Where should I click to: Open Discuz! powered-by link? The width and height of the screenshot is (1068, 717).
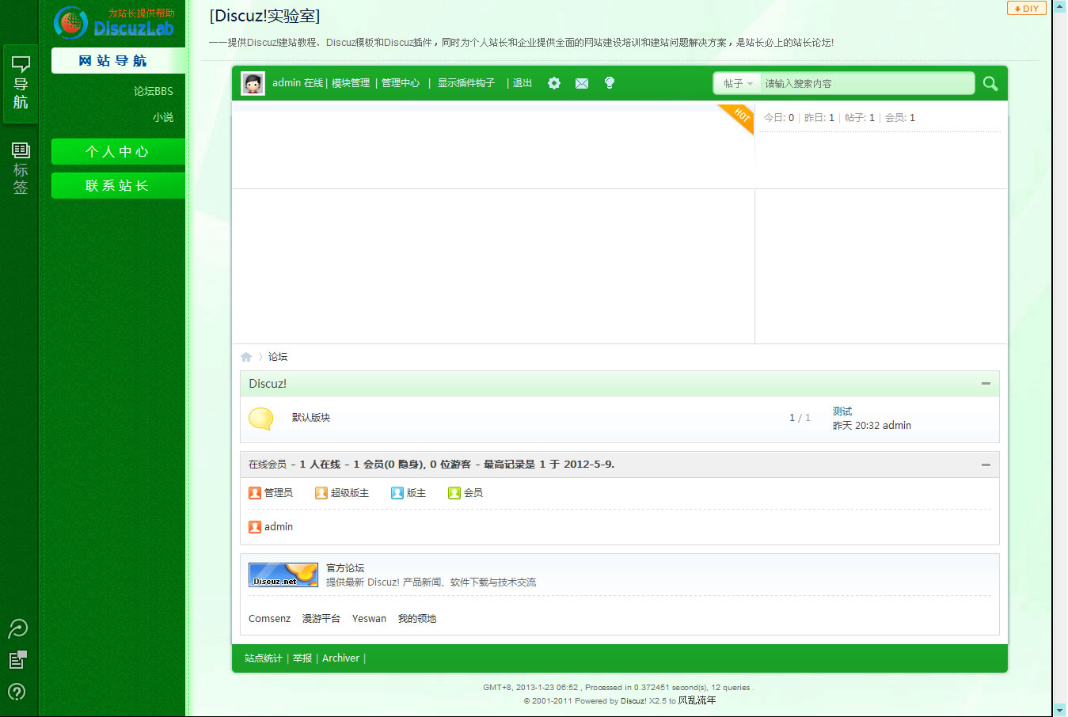tap(633, 701)
